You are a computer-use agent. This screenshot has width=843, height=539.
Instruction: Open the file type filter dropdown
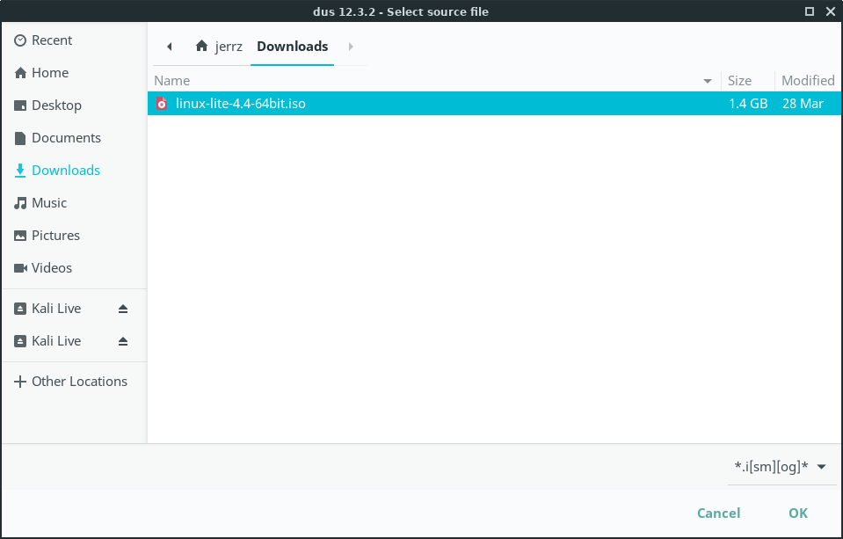click(781, 467)
